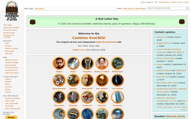Select the Main page tab
This screenshot has height=119, width=191.
coord(29,9)
